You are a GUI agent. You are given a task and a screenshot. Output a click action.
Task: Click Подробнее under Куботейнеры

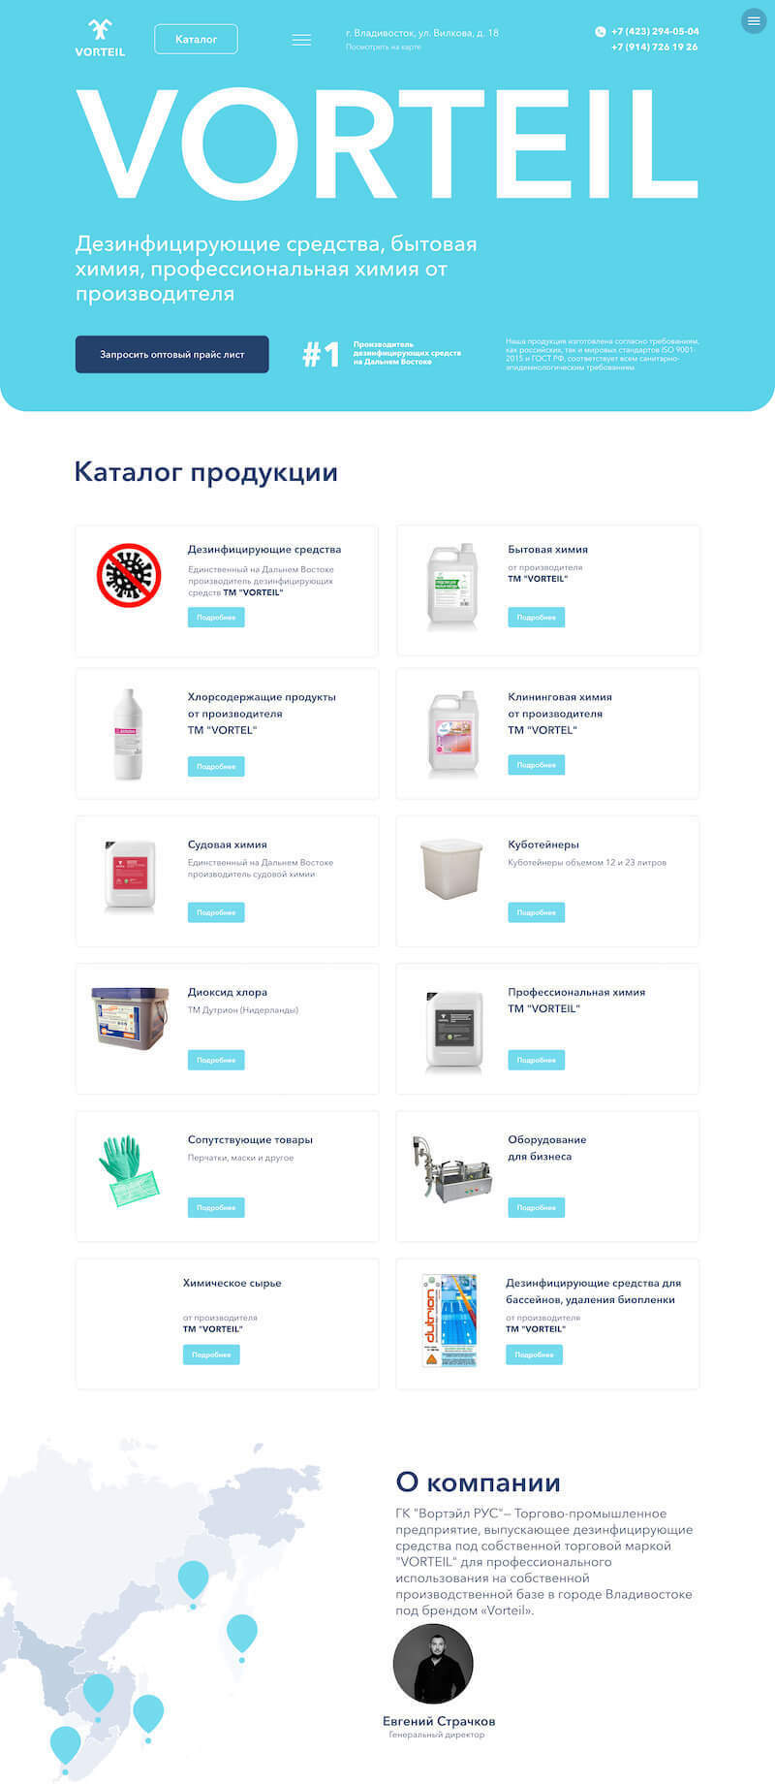coord(536,912)
